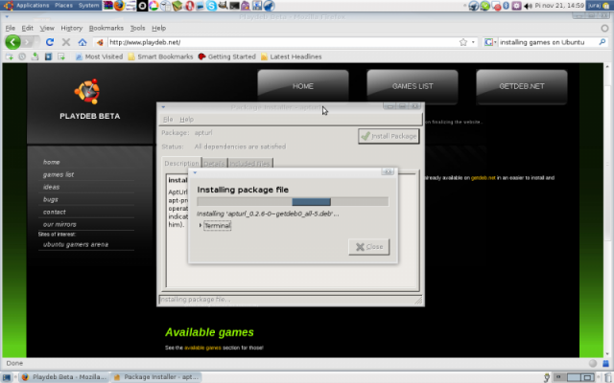Open the 'our mirrors' sidebar link

[x=59, y=224]
